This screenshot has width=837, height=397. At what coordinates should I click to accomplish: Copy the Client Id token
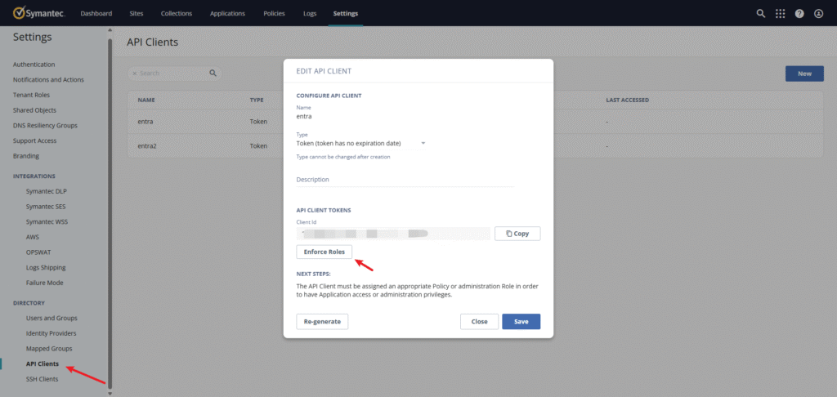tap(517, 234)
